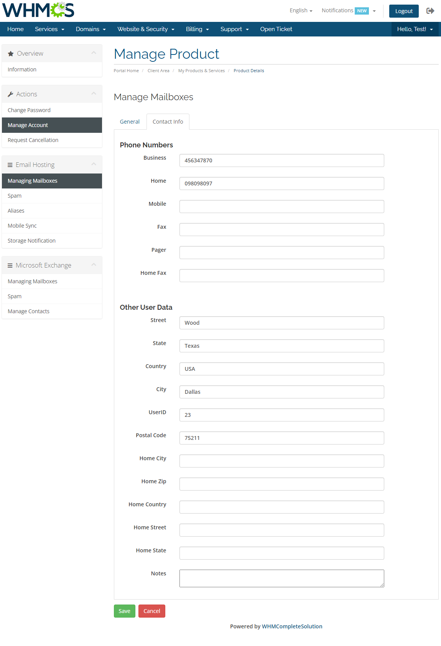
Task: Select Manage Account action
Action: tap(52, 125)
